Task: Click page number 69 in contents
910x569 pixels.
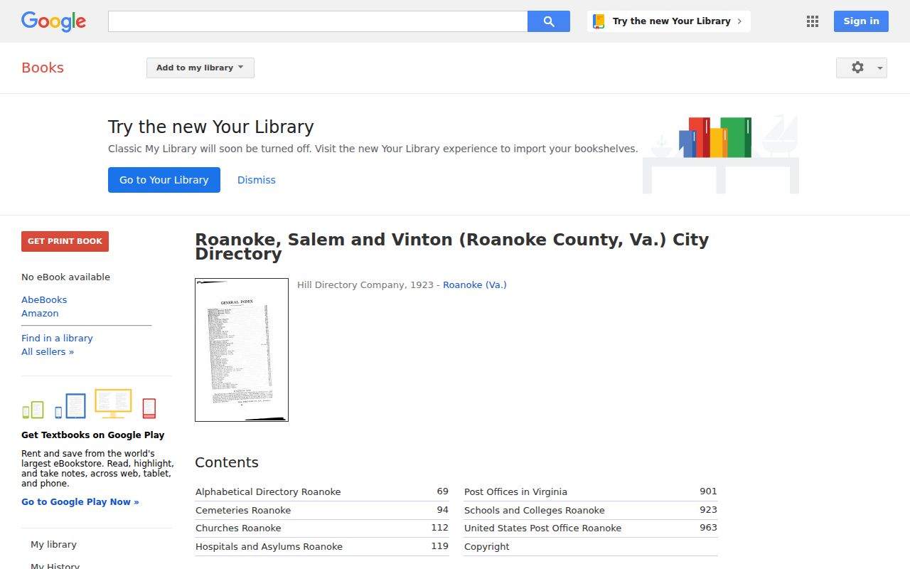Action: (442, 491)
